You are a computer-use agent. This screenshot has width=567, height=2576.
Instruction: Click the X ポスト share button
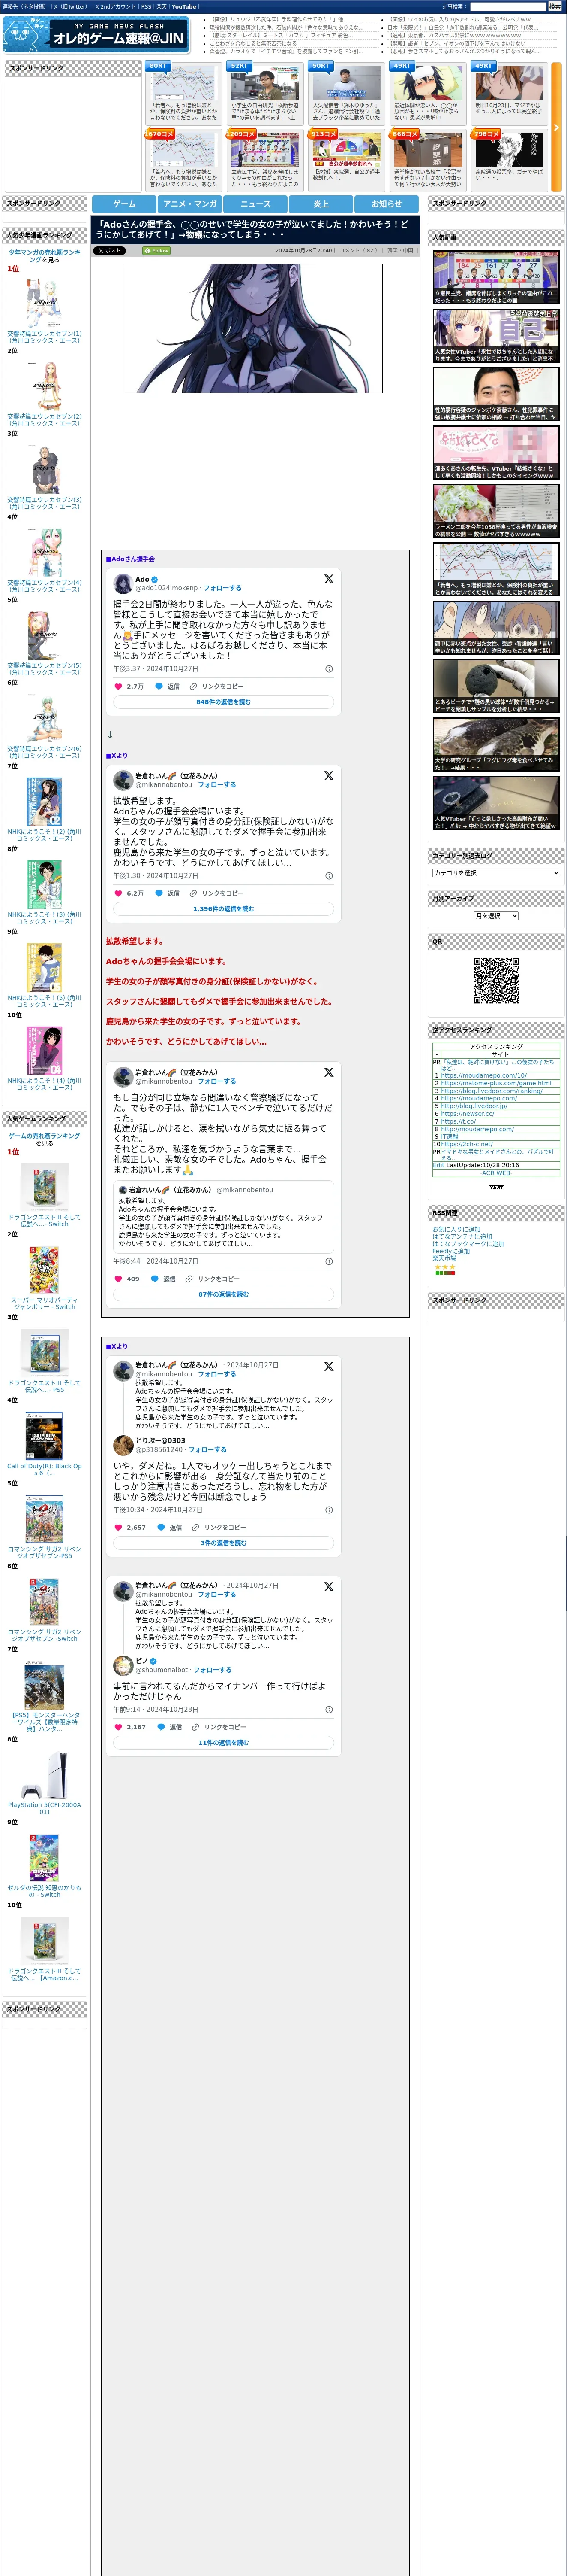point(110,251)
